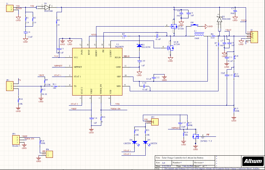This screenshot has height=170, width=265.
Task: Click resistor R5 2.2 symbol
Action: [124, 36]
